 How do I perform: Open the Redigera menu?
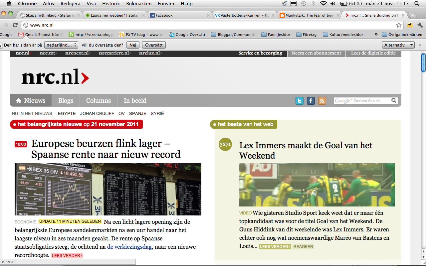70,4
